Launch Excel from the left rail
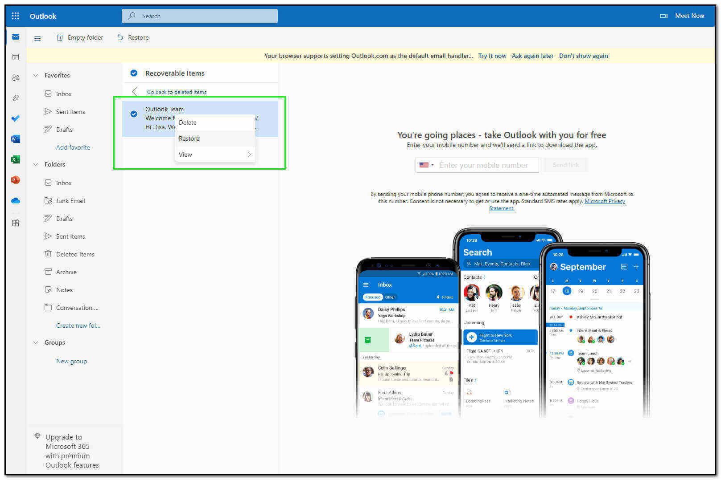The image size is (721, 480). pos(16,159)
